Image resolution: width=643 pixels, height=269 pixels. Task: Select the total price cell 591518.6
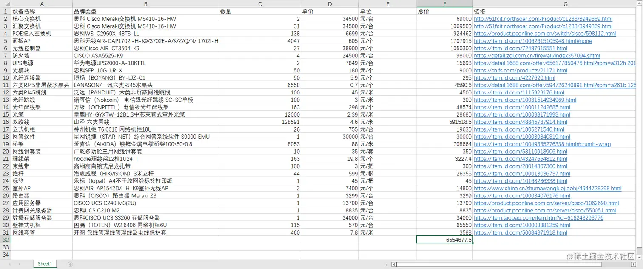point(444,122)
